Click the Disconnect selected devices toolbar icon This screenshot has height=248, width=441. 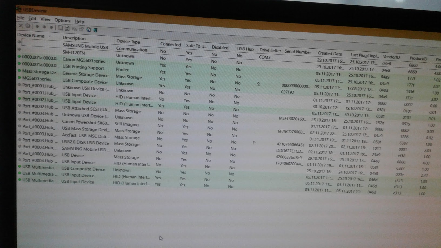(x=28, y=26)
